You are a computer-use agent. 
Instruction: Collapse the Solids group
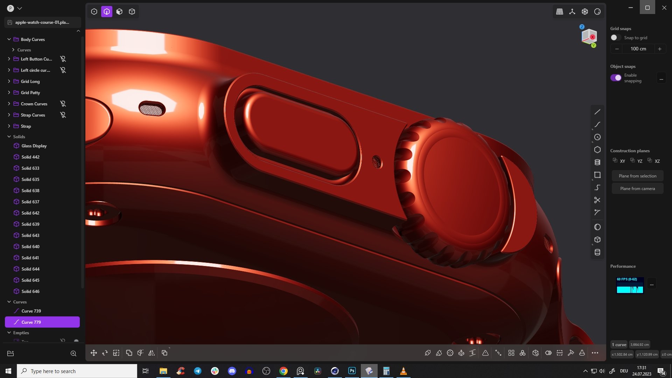point(9,136)
